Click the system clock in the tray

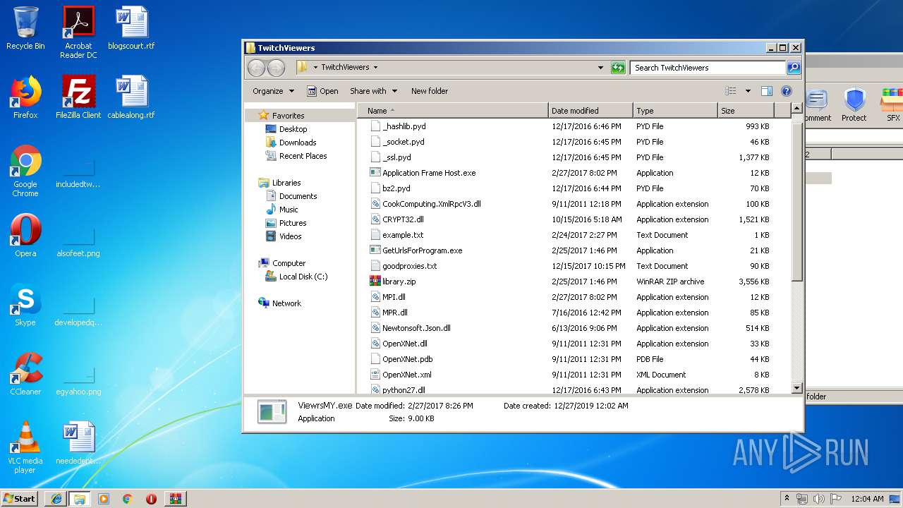pos(867,499)
